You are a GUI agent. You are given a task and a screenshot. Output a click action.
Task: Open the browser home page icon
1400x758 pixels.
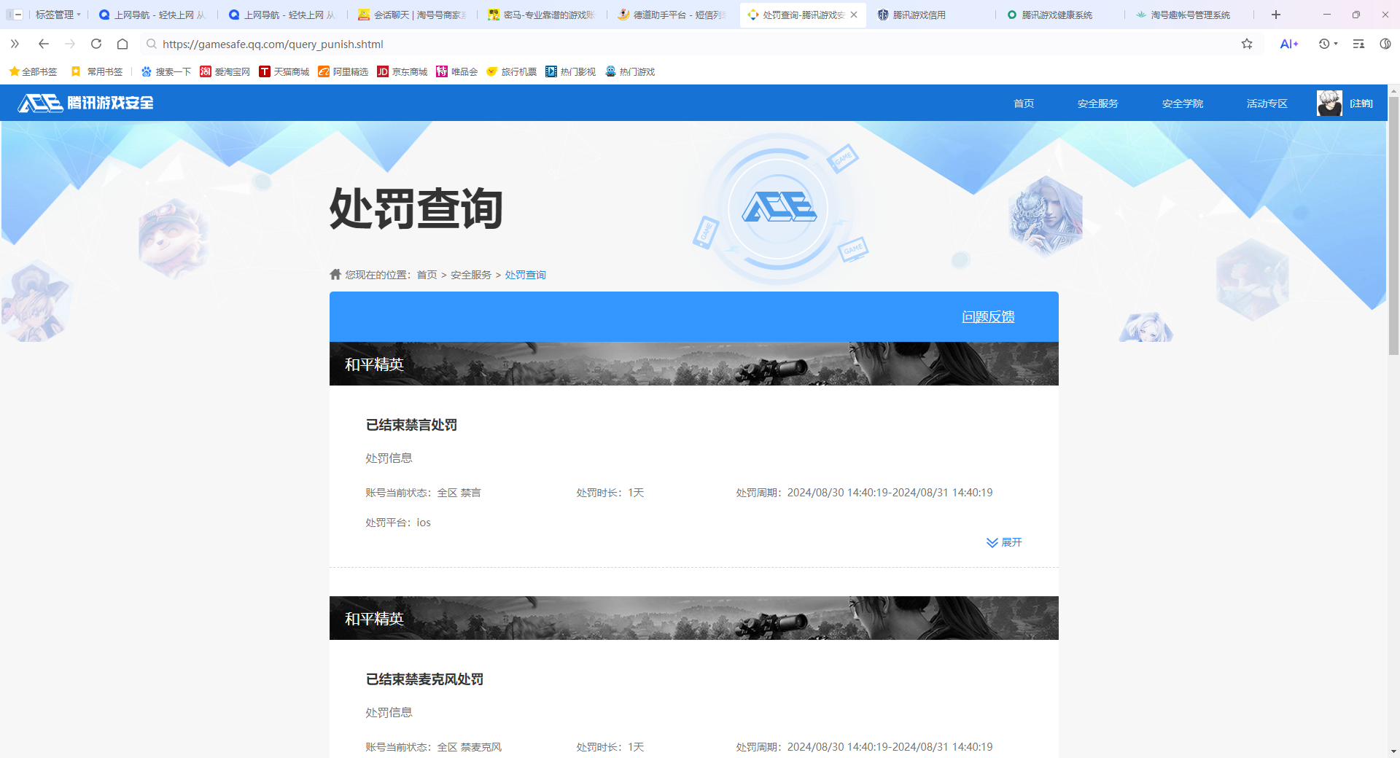pyautogui.click(x=122, y=44)
